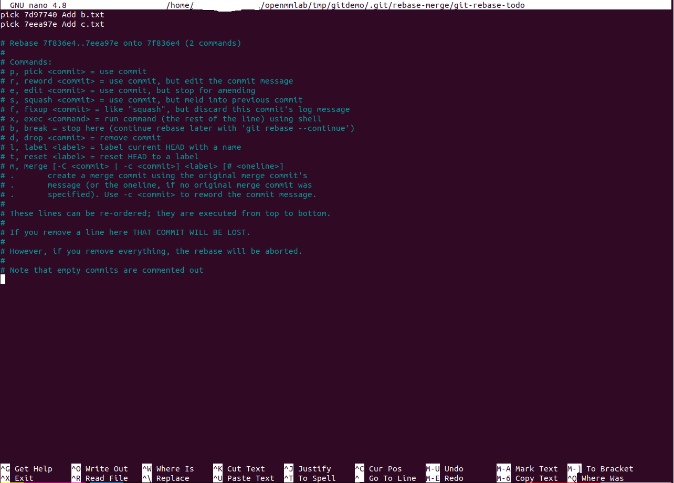Image resolution: width=674 pixels, height=483 pixels.
Task: Click the GNU nano 4.8 title text
Action: [38, 5]
